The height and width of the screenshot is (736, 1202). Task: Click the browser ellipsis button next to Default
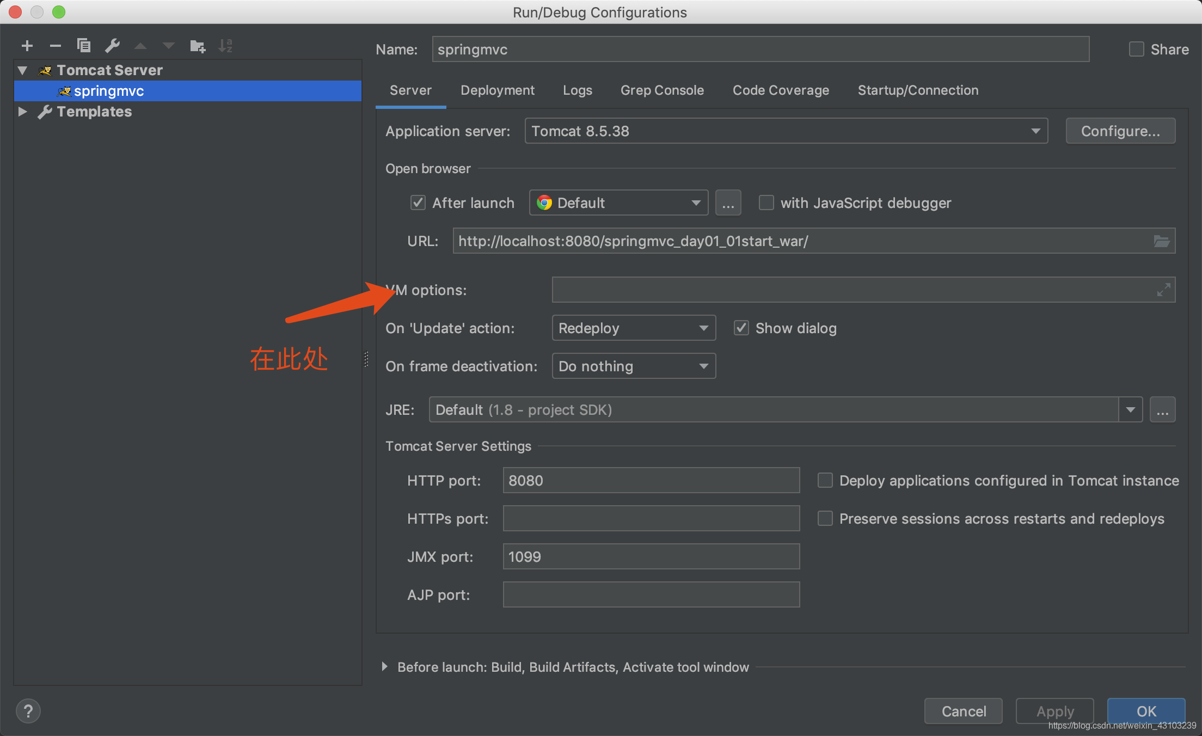tap(728, 203)
